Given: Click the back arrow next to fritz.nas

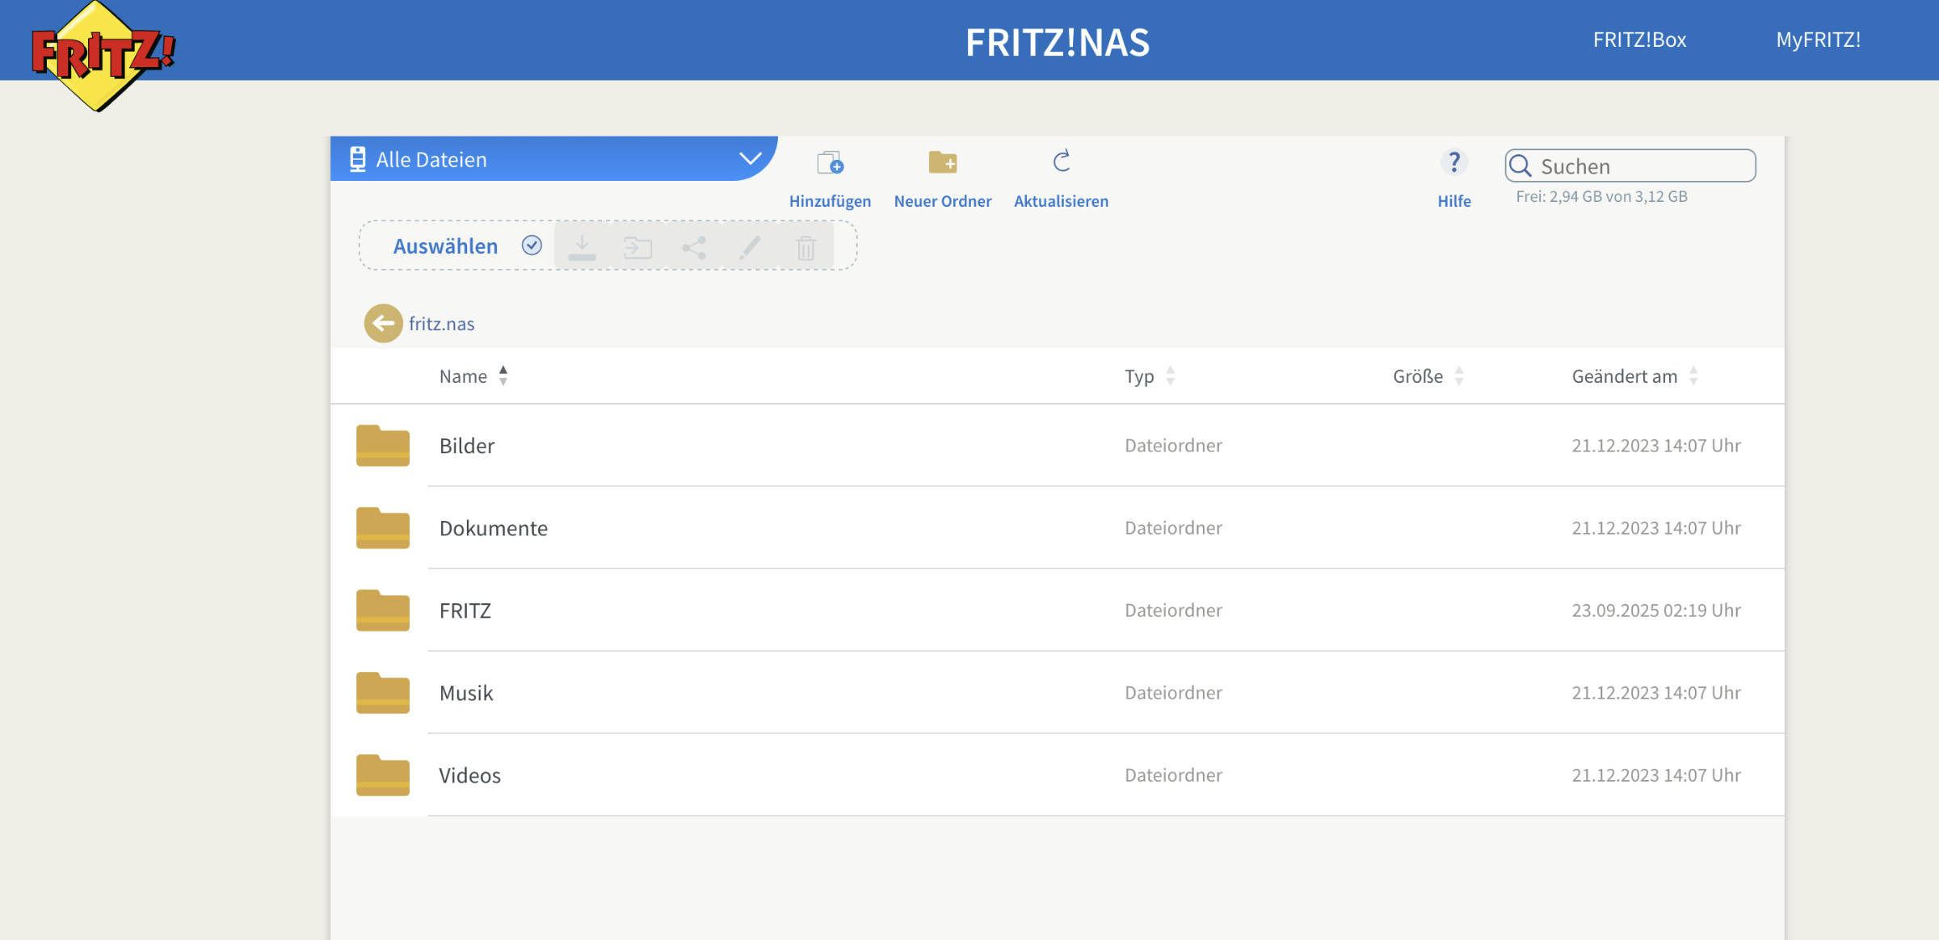Looking at the screenshot, I should tap(383, 323).
